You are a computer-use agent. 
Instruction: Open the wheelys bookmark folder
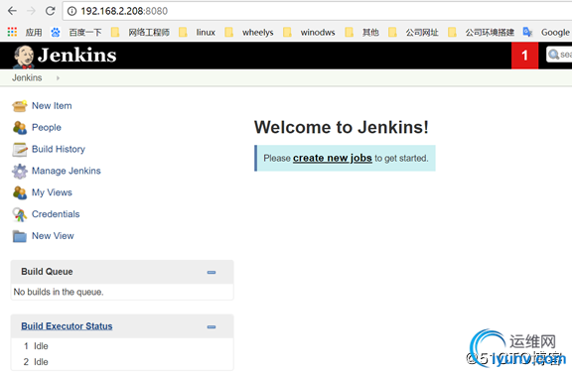[x=249, y=32]
